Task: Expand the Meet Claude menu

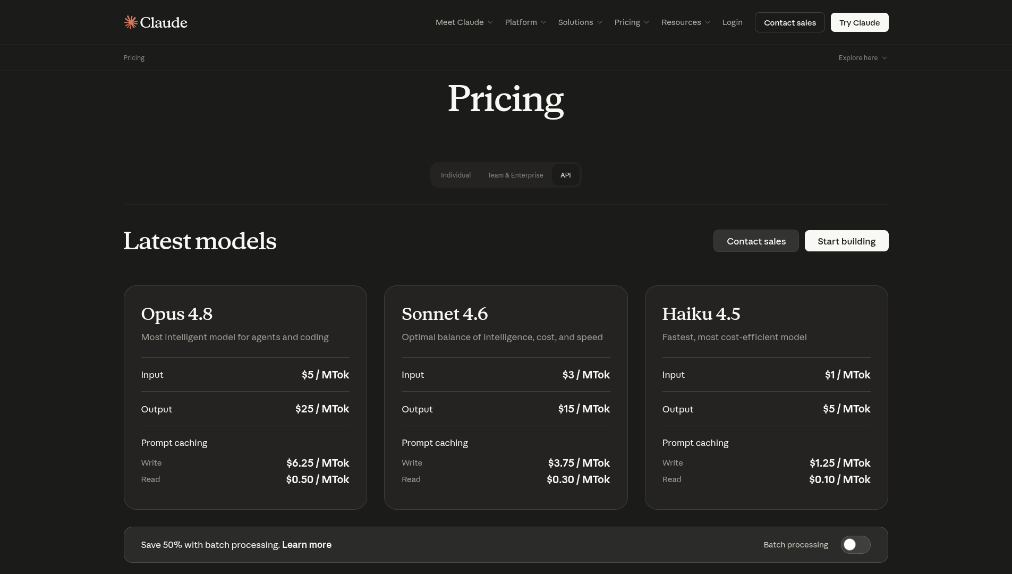Action: click(464, 22)
